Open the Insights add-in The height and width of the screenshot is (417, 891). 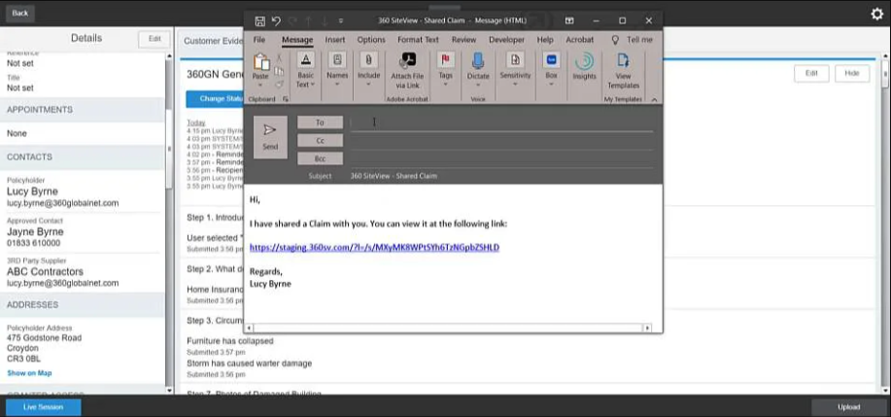click(584, 66)
